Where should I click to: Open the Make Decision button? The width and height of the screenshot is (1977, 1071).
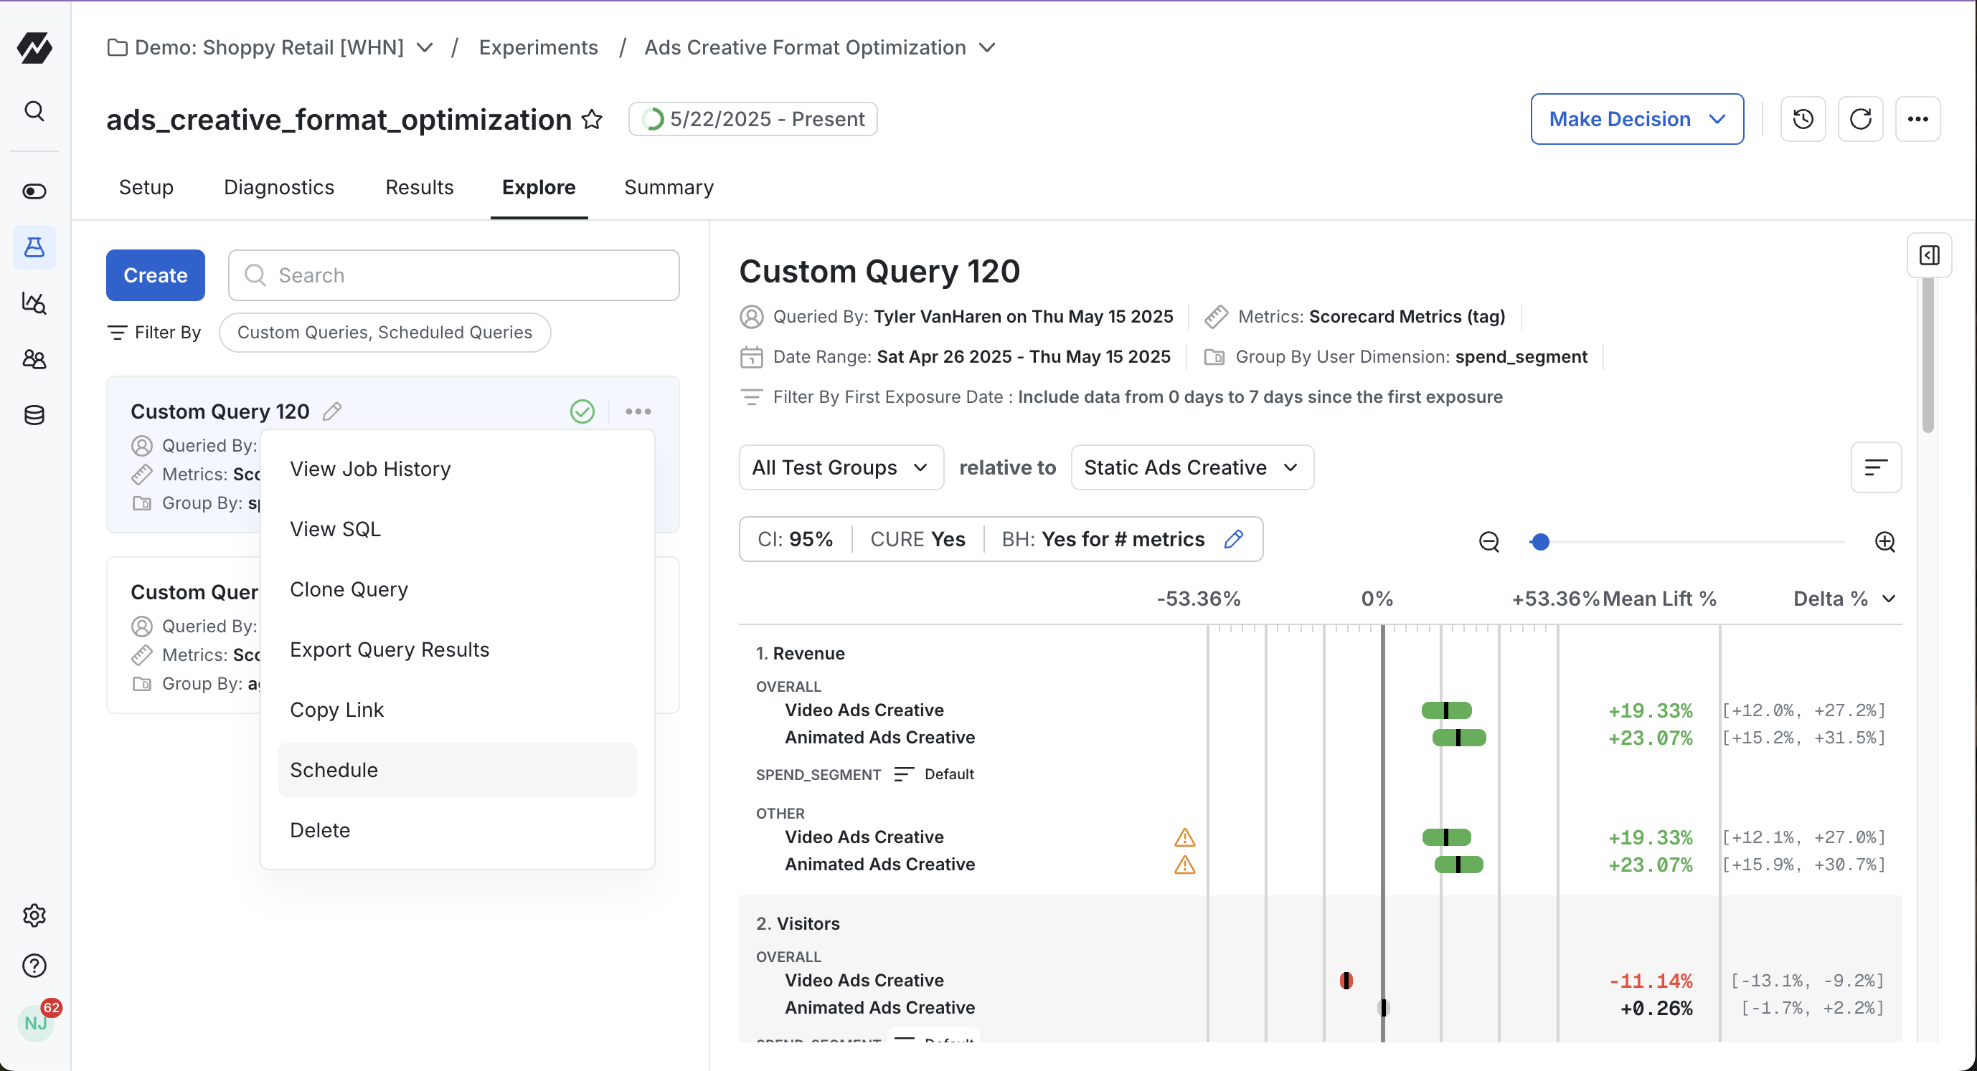coord(1637,119)
